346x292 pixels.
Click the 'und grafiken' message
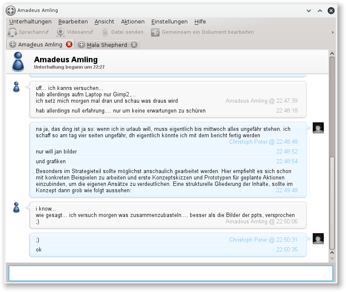point(51,161)
